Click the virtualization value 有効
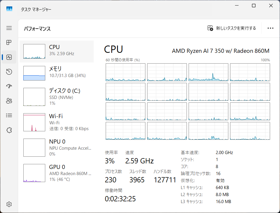The image size is (280, 213). [x=220, y=181]
